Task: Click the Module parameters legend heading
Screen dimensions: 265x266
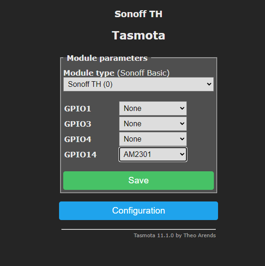Action: (107, 58)
